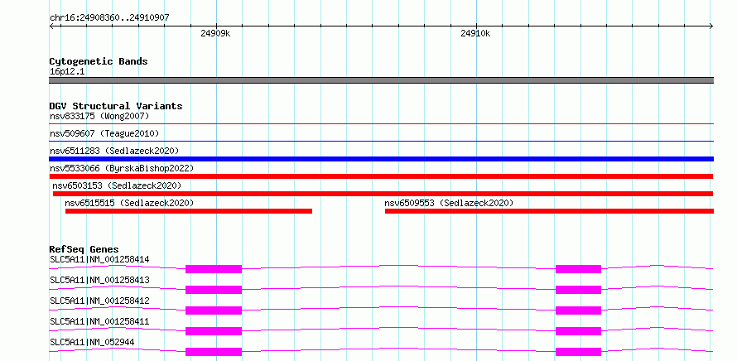Screen dimensions: 737x361
Task: Click the right arrowhead of the ruler
Action: [x=711, y=26]
